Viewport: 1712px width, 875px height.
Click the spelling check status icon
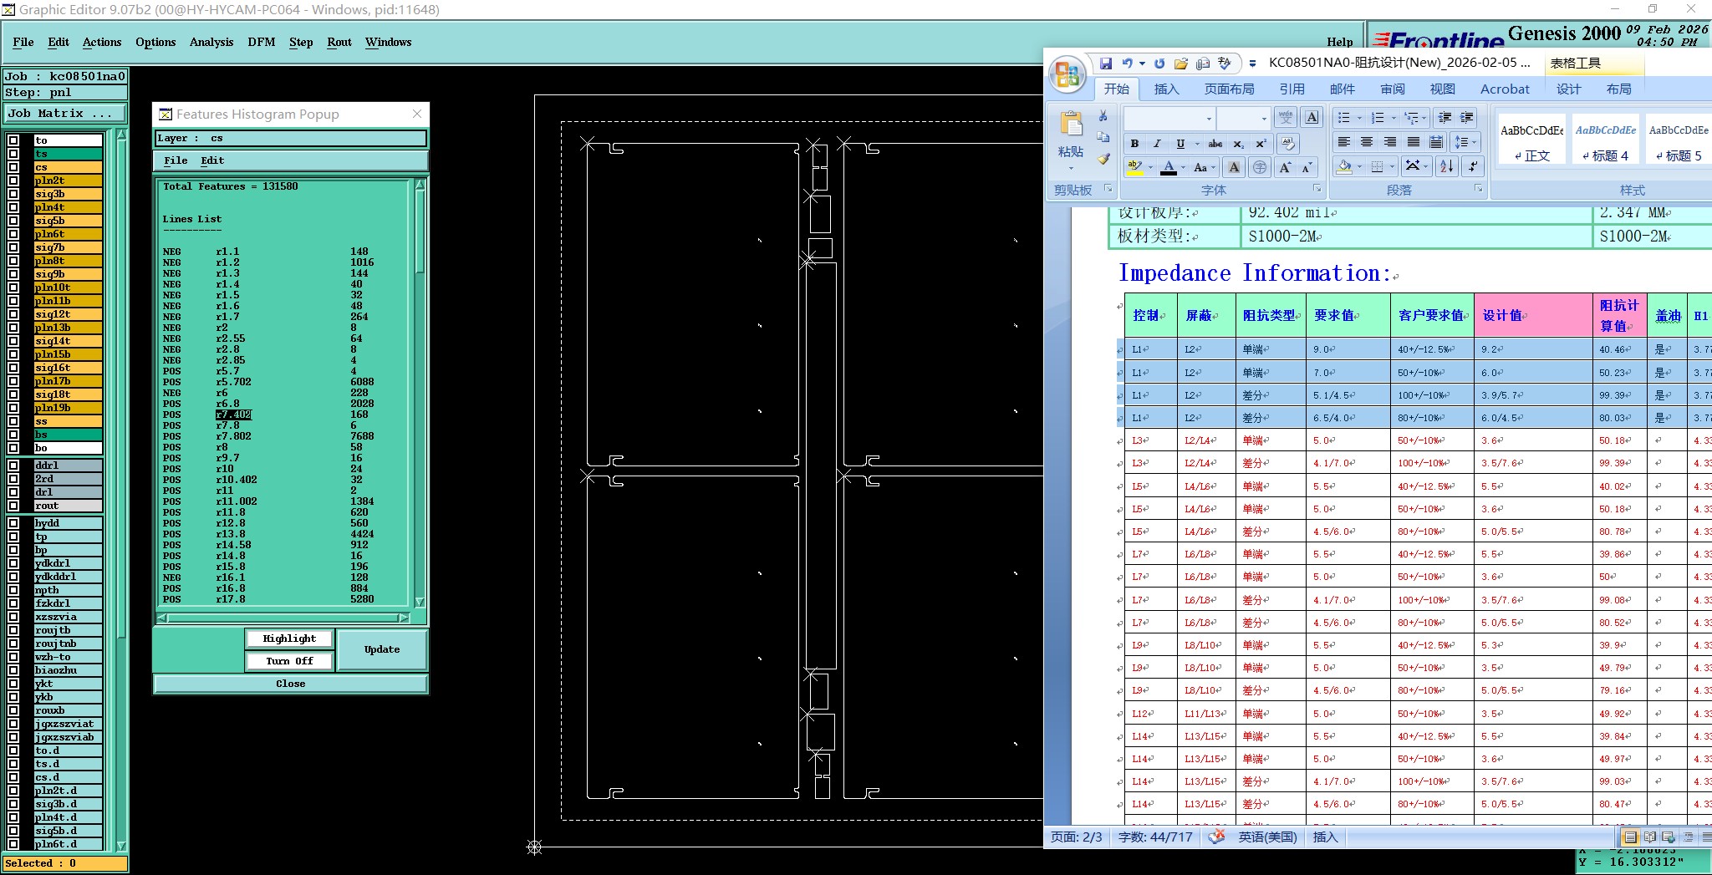[1217, 837]
